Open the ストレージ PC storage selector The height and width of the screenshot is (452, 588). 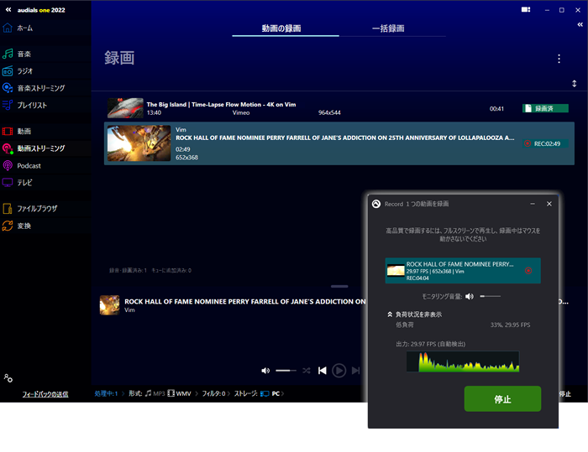(x=257, y=393)
